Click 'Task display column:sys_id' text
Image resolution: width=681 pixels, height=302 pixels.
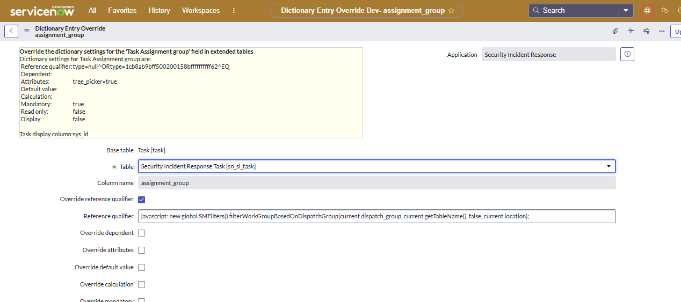point(54,134)
